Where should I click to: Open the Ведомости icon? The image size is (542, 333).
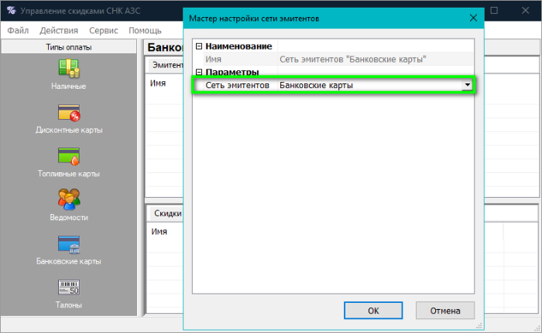(69, 199)
